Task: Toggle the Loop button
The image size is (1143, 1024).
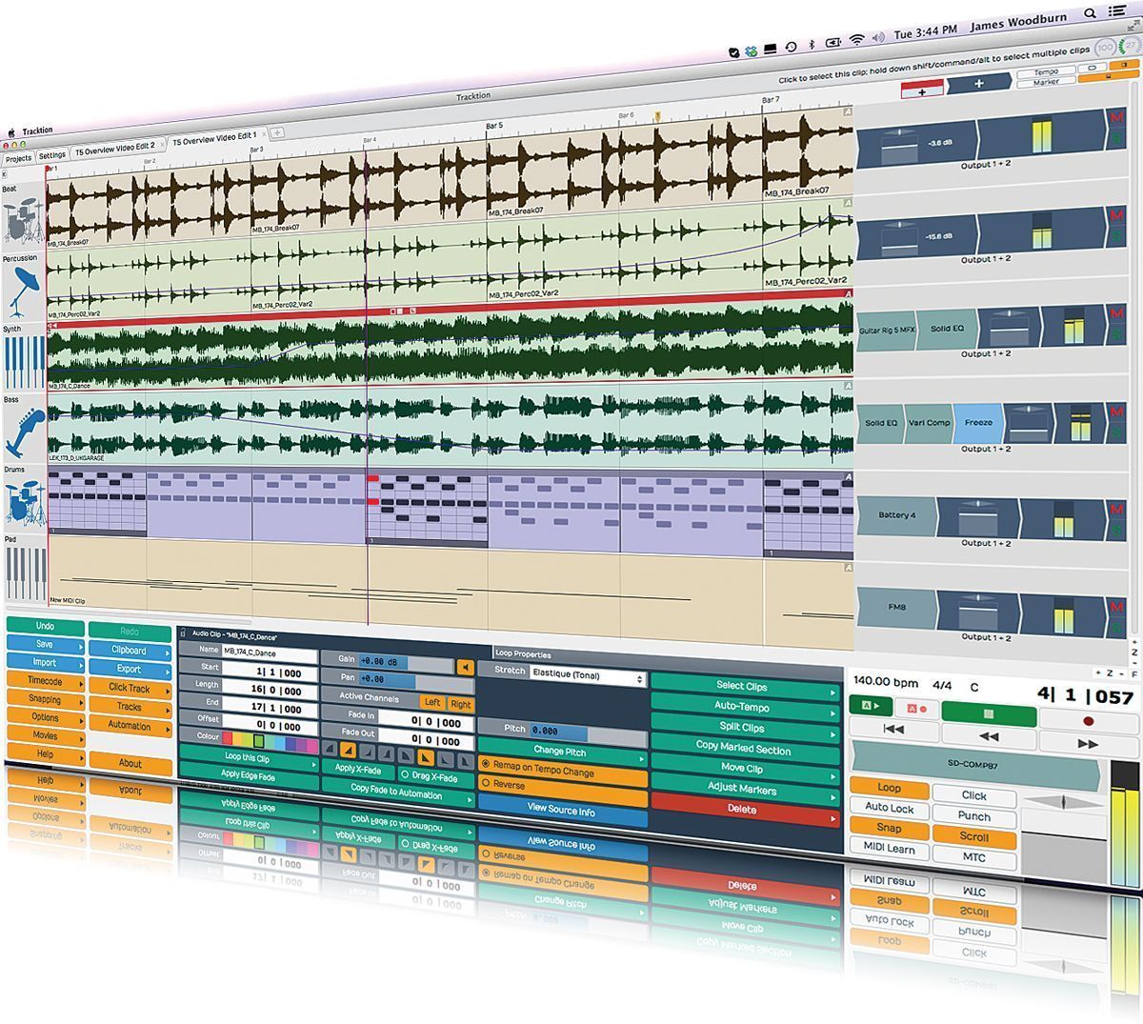Action: click(x=889, y=788)
